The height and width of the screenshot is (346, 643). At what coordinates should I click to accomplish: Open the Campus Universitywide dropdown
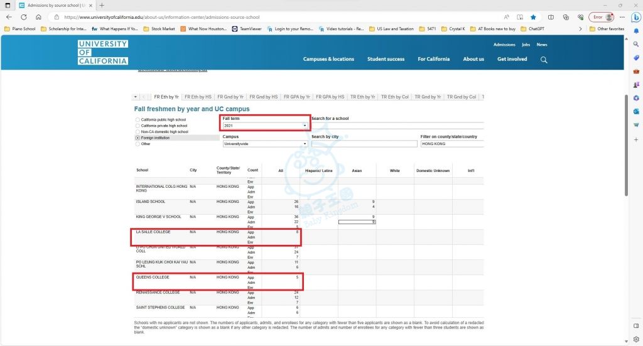click(x=265, y=144)
